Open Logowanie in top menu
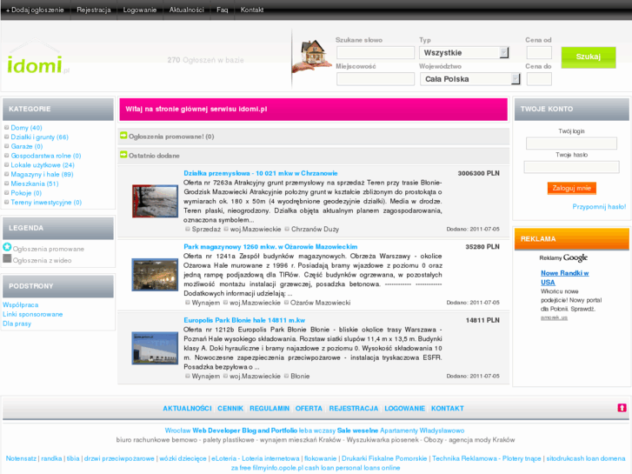Viewport: 632px width, 474px height. pyautogui.click(x=139, y=10)
